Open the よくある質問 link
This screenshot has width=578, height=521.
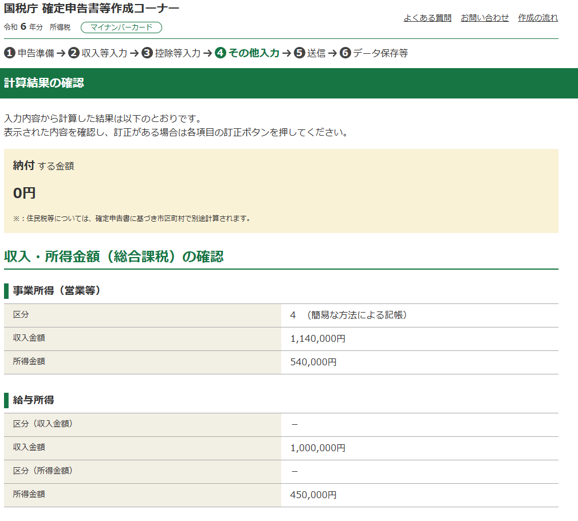tap(427, 18)
